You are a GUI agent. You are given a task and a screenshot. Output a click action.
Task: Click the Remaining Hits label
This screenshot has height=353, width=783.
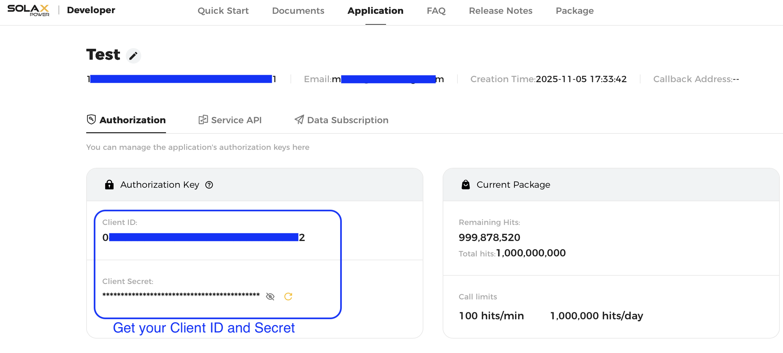pos(489,222)
